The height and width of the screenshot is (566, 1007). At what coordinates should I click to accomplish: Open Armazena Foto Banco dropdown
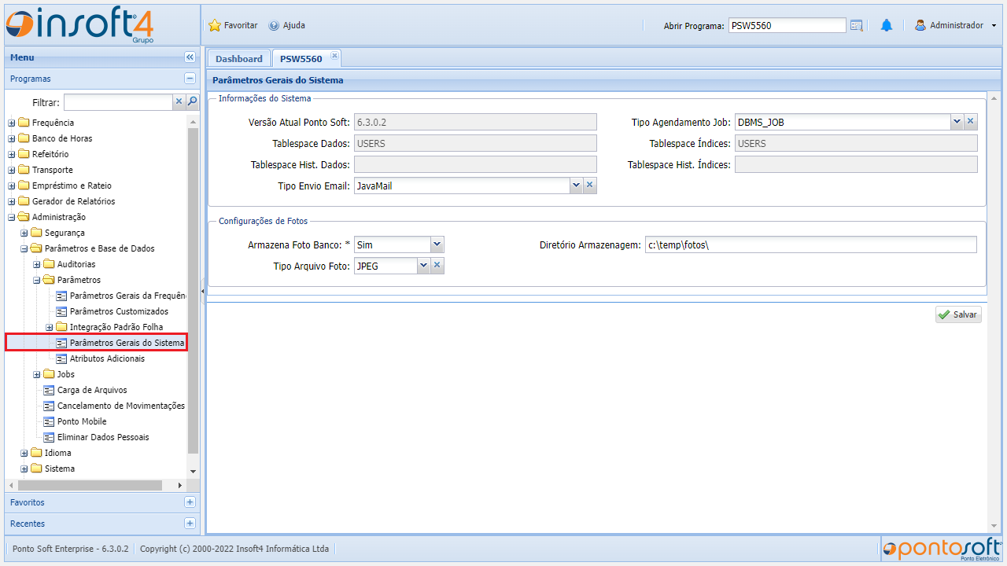click(x=437, y=245)
